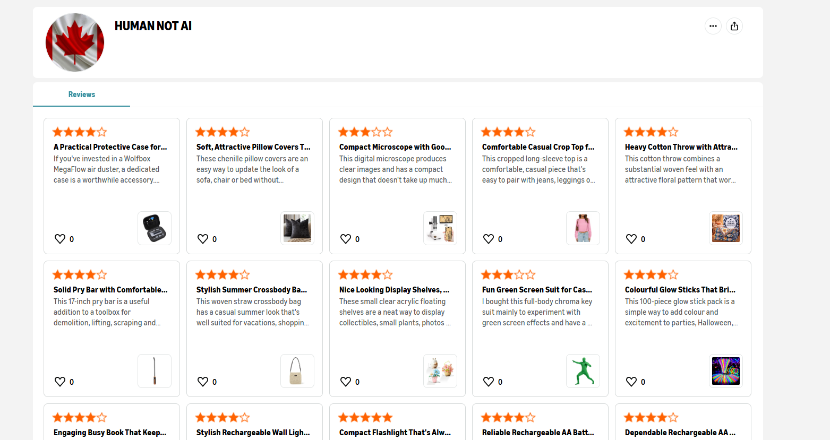Tap heart on Crossbody Bag review
This screenshot has width=830, height=440.
pos(203,382)
